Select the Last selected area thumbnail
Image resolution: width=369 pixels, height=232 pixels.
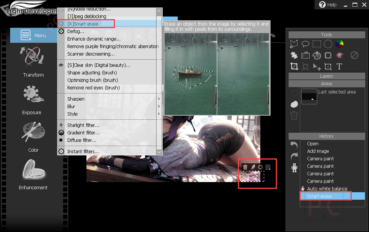coord(309,96)
